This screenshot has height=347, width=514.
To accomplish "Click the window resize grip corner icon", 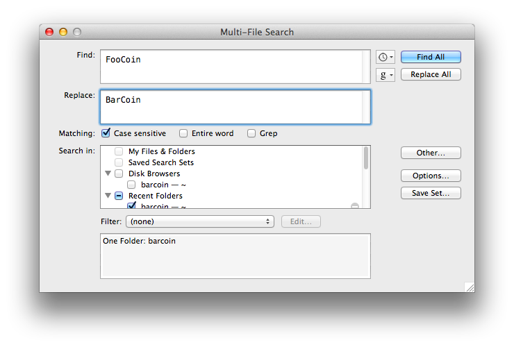I will (470, 287).
